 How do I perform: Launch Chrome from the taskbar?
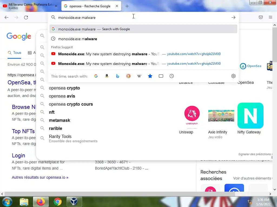[58, 202]
